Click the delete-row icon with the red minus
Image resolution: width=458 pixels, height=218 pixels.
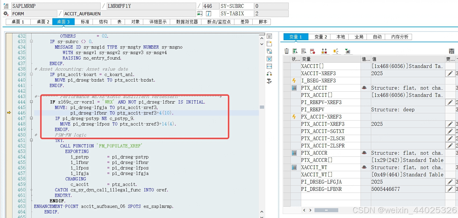click(x=312, y=51)
